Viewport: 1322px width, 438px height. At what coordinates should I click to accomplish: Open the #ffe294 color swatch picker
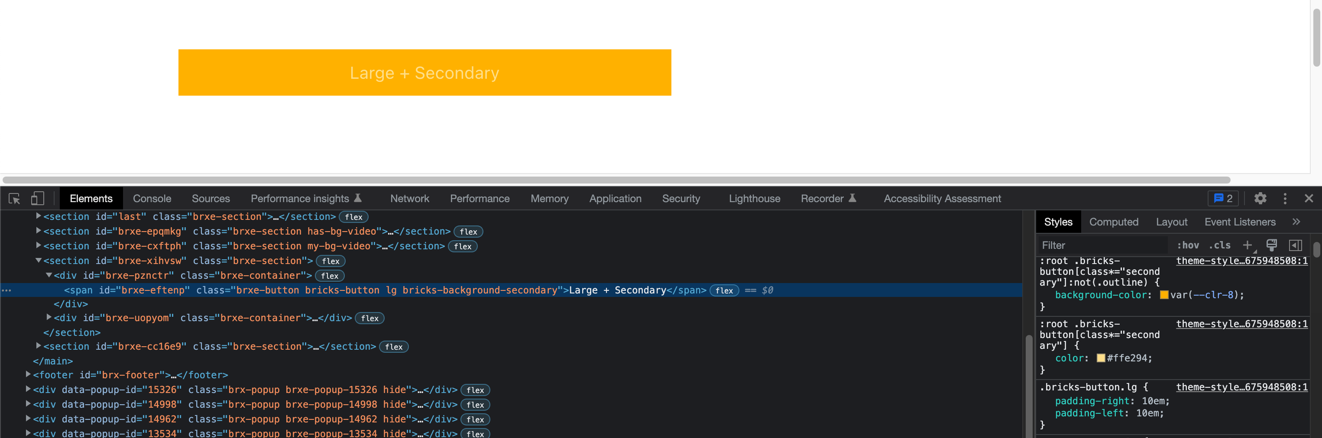(1101, 358)
